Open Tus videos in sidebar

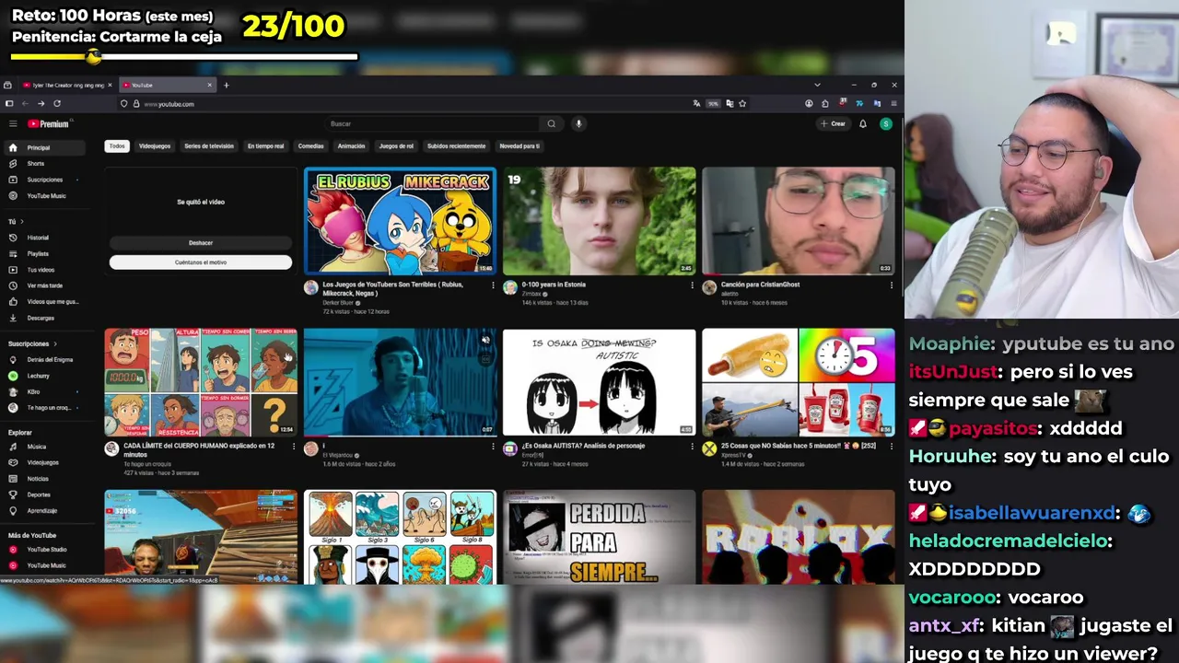coord(46,270)
